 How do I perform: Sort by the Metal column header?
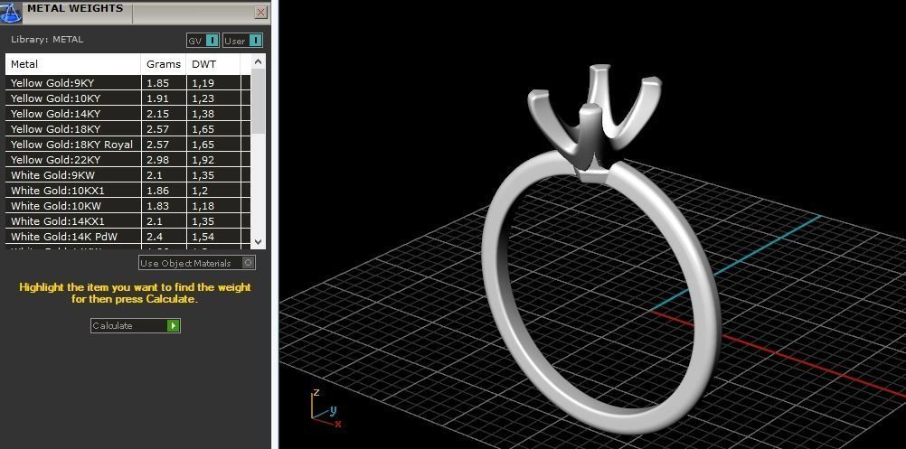73,64
